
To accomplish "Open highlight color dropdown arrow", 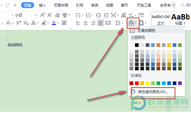I will (x=48, y=23).
